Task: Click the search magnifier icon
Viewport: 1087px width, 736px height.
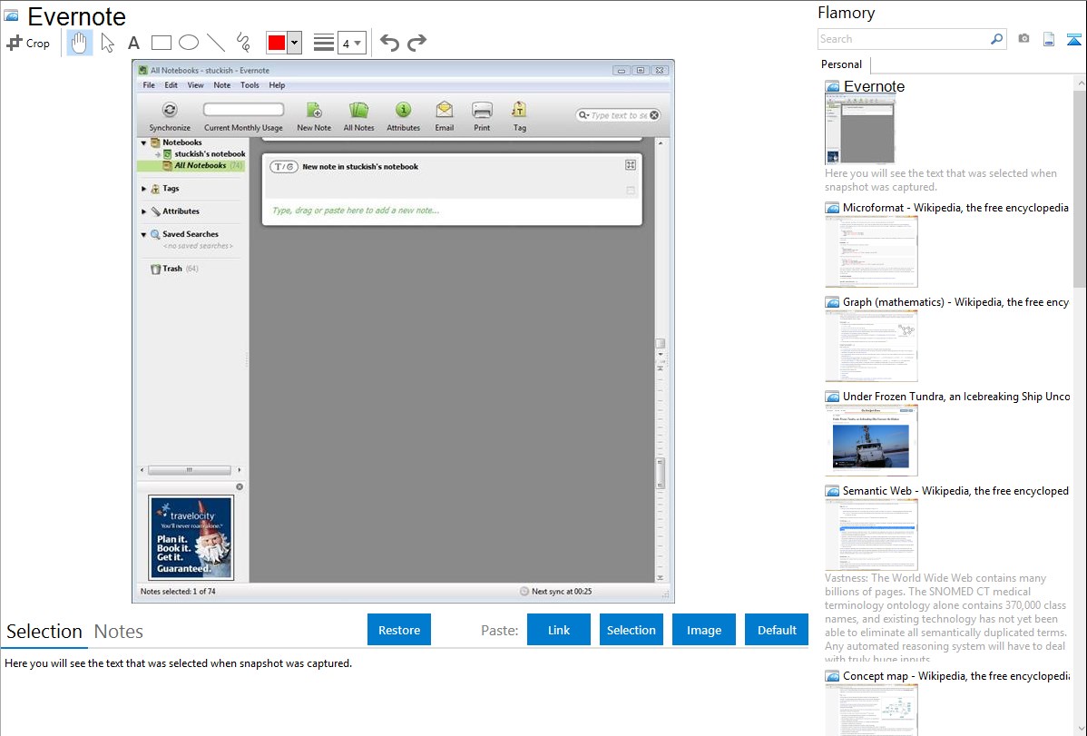Action: point(996,39)
